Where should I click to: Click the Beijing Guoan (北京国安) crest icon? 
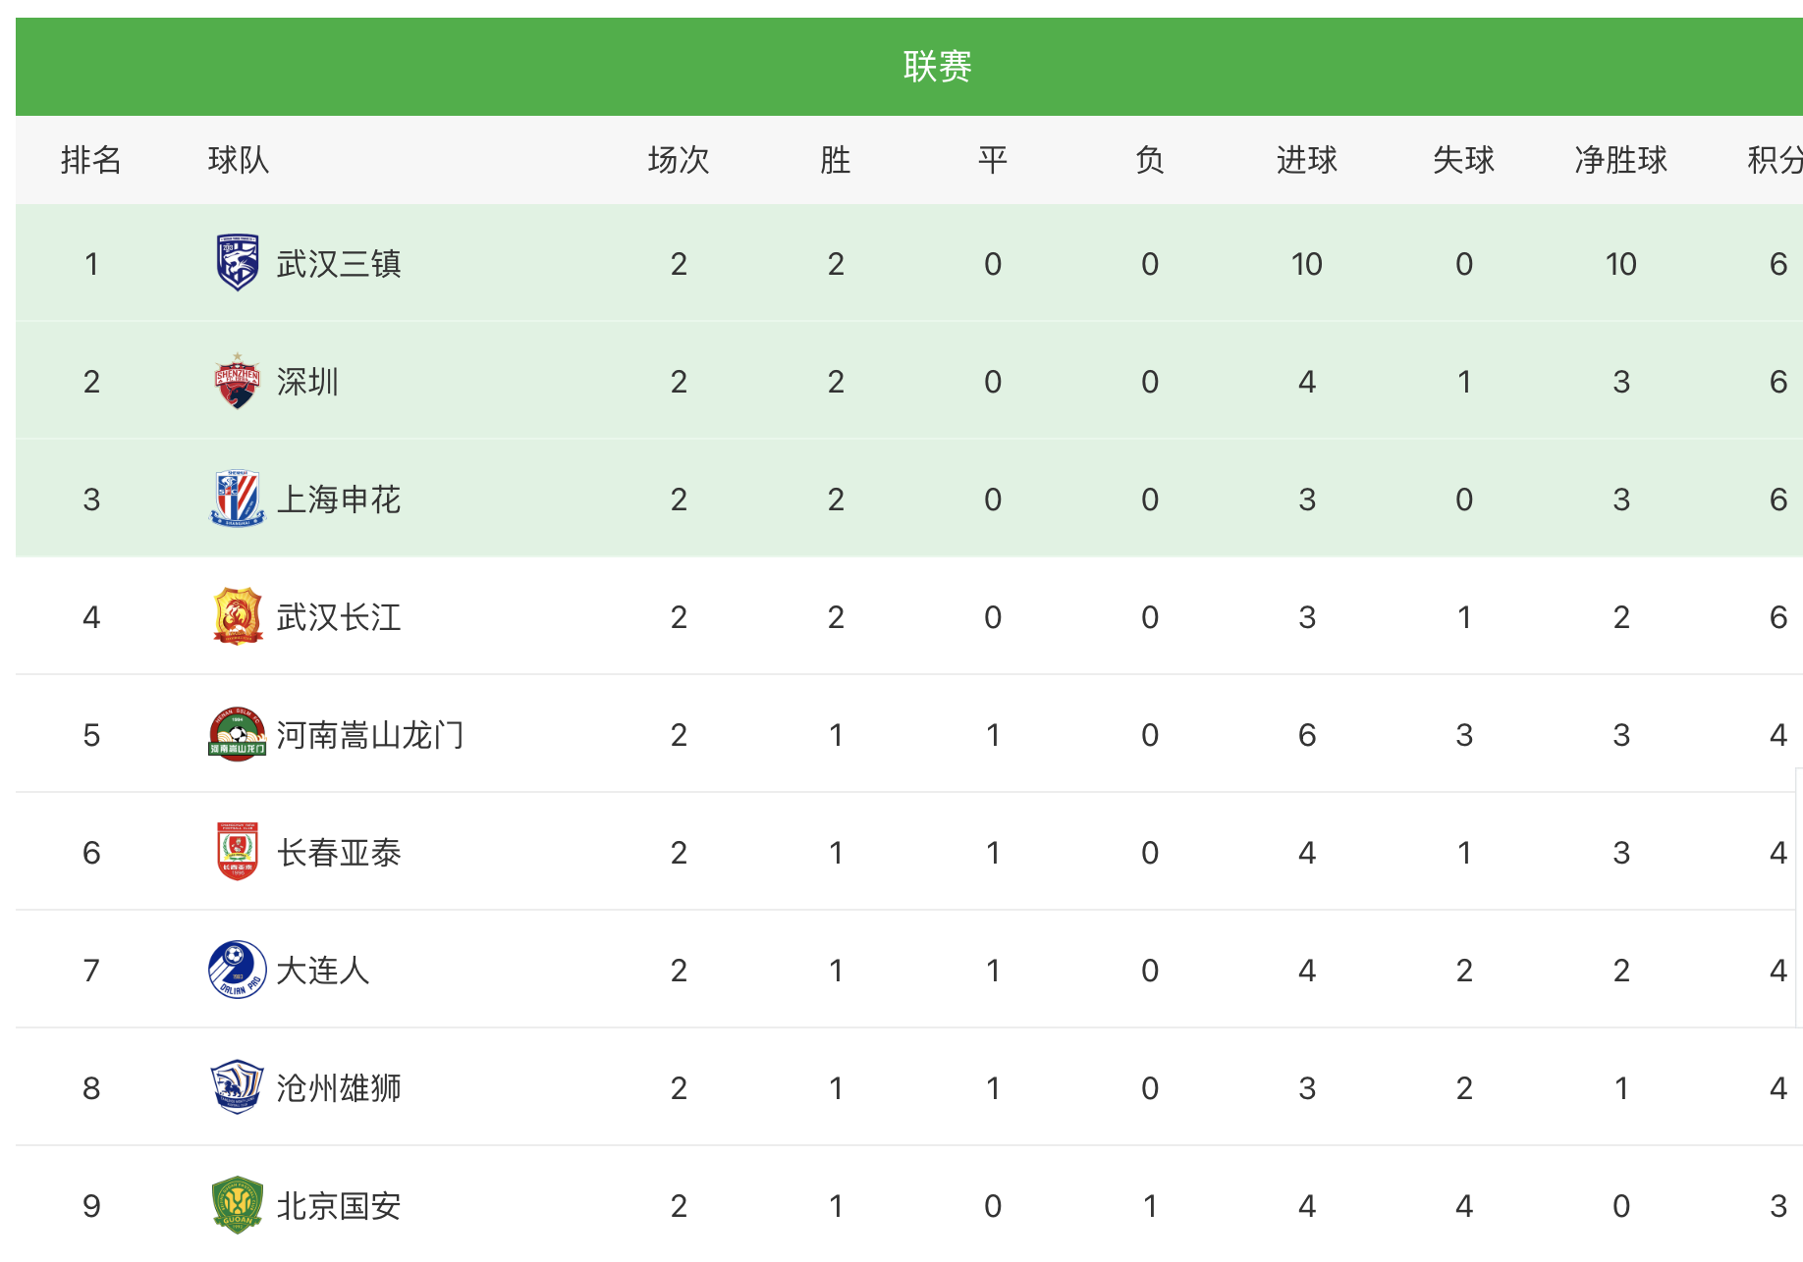238,1205
